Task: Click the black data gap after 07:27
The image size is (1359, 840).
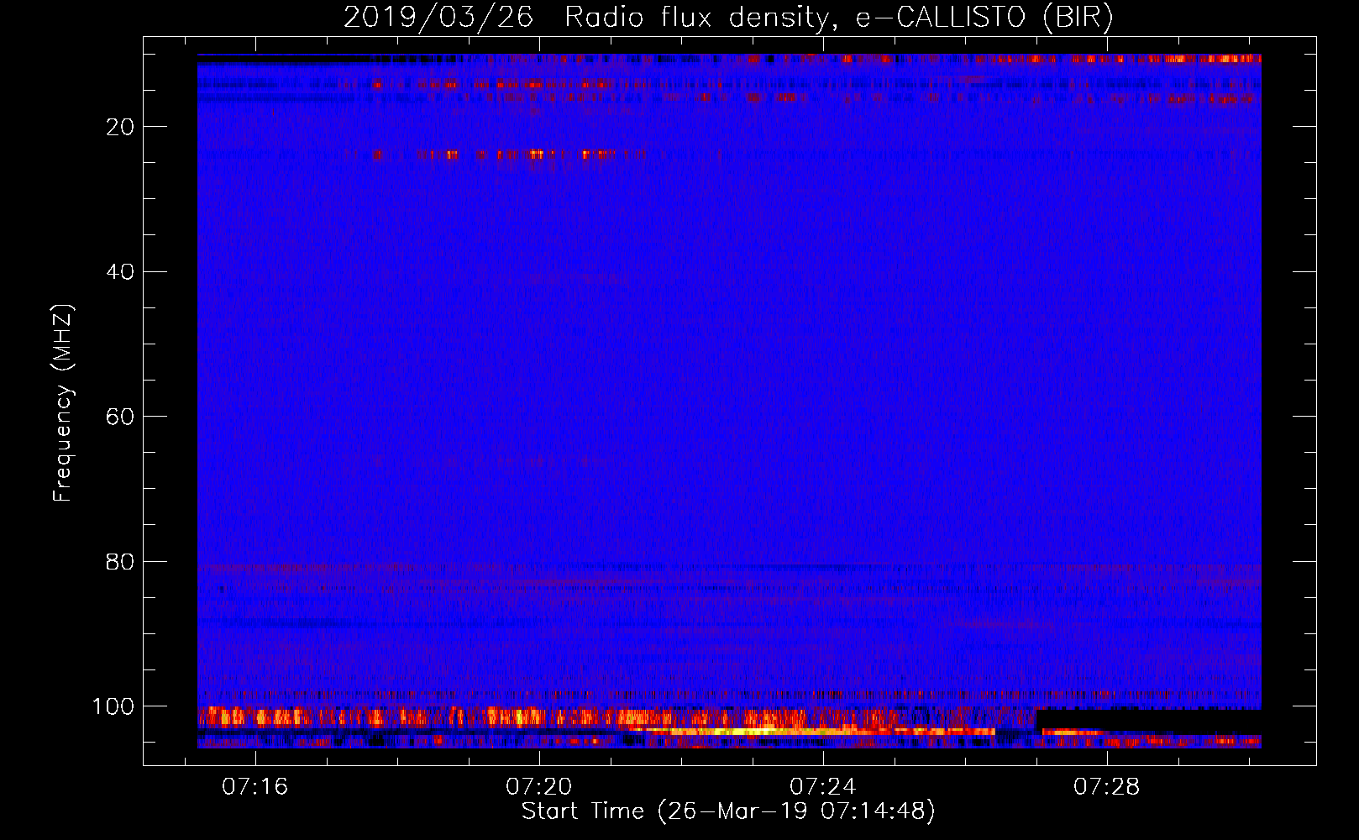Action: [x=1148, y=721]
